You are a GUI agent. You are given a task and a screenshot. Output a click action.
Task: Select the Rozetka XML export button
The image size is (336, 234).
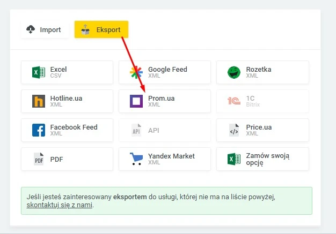coord(262,72)
